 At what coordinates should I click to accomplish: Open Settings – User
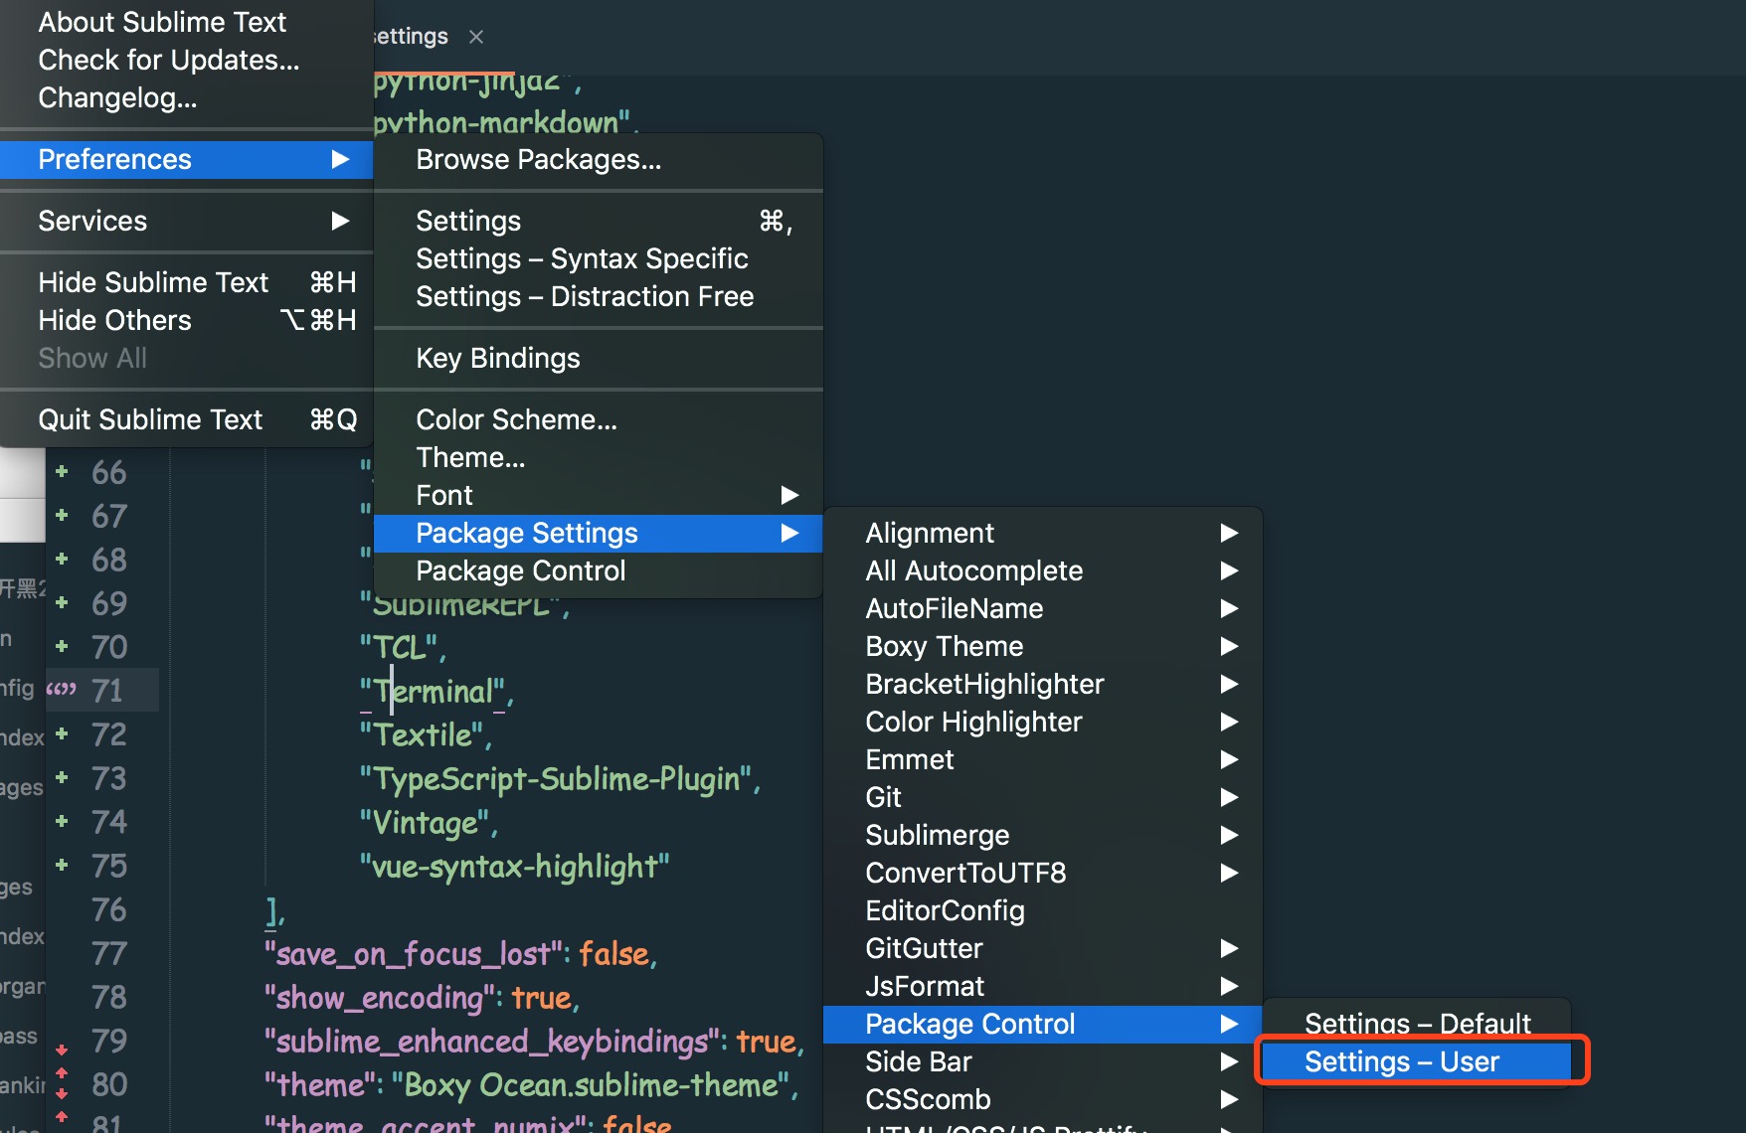tap(1417, 1061)
